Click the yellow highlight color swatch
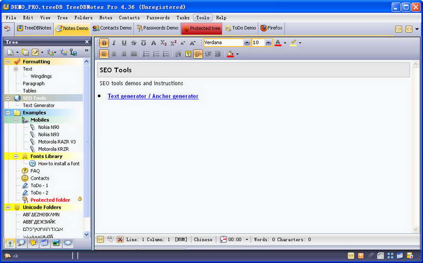 point(293,43)
